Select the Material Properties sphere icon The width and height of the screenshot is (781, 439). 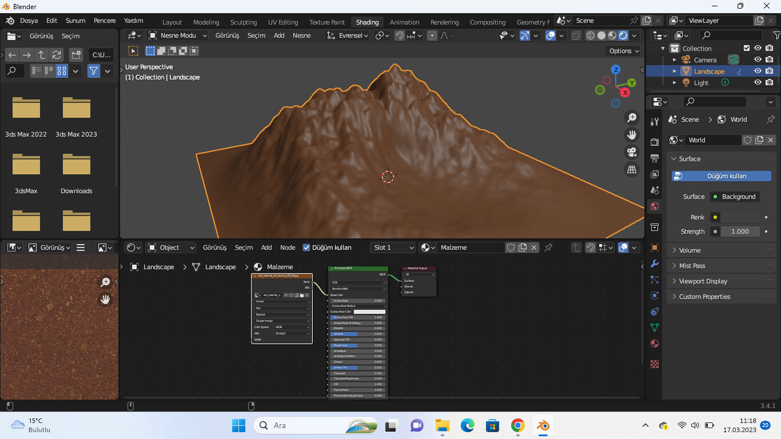click(655, 343)
